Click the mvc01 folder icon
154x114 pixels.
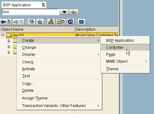click(x=9, y=35)
